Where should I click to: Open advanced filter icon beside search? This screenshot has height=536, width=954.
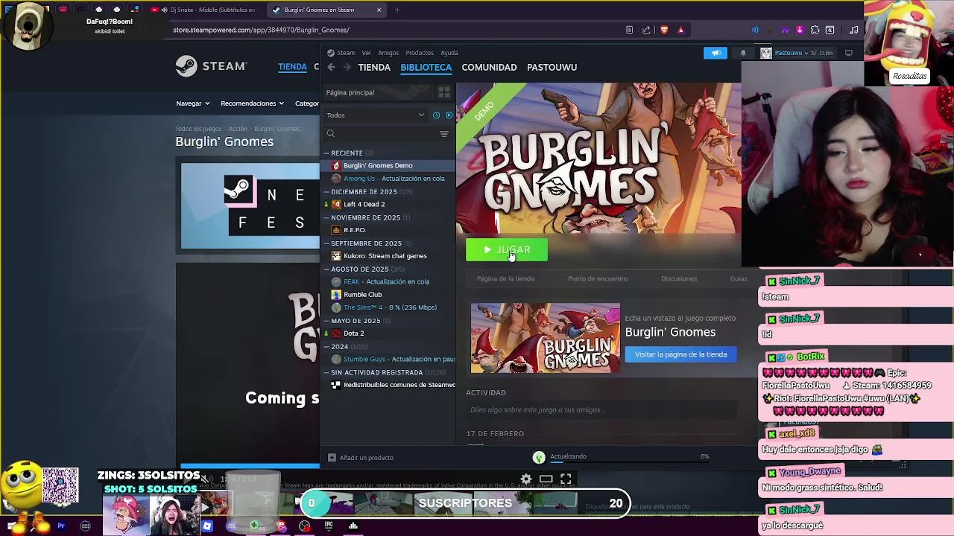[x=444, y=134]
